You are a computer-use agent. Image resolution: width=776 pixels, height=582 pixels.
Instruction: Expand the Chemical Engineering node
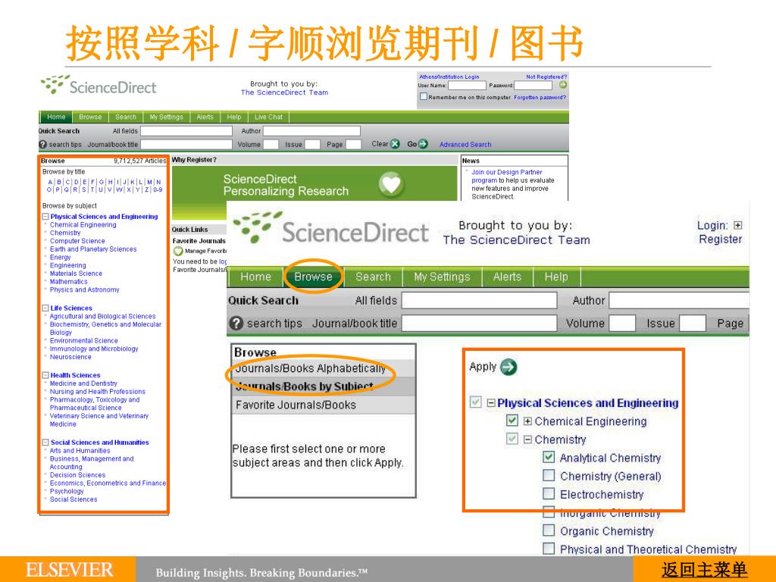[x=527, y=421]
